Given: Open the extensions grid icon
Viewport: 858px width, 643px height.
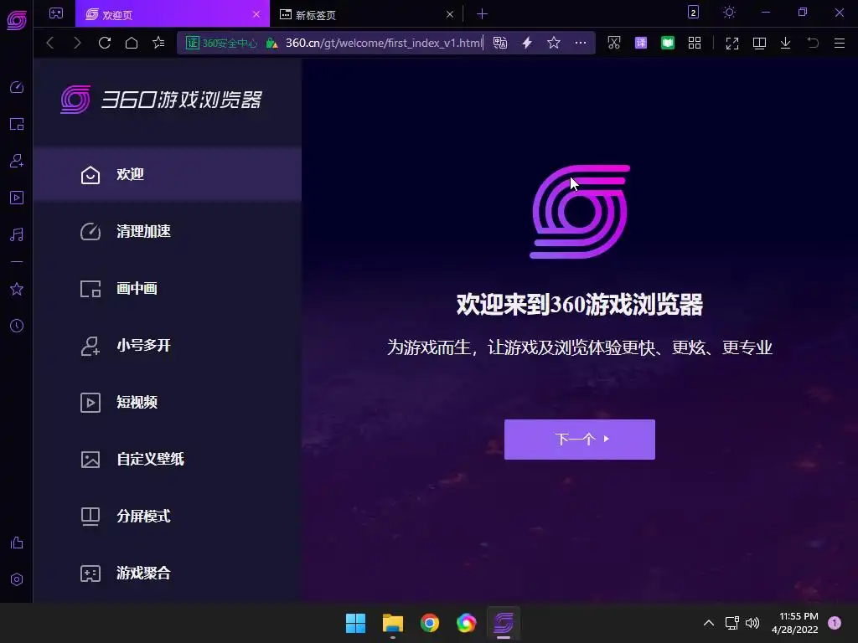Looking at the screenshot, I should pyautogui.click(x=695, y=43).
